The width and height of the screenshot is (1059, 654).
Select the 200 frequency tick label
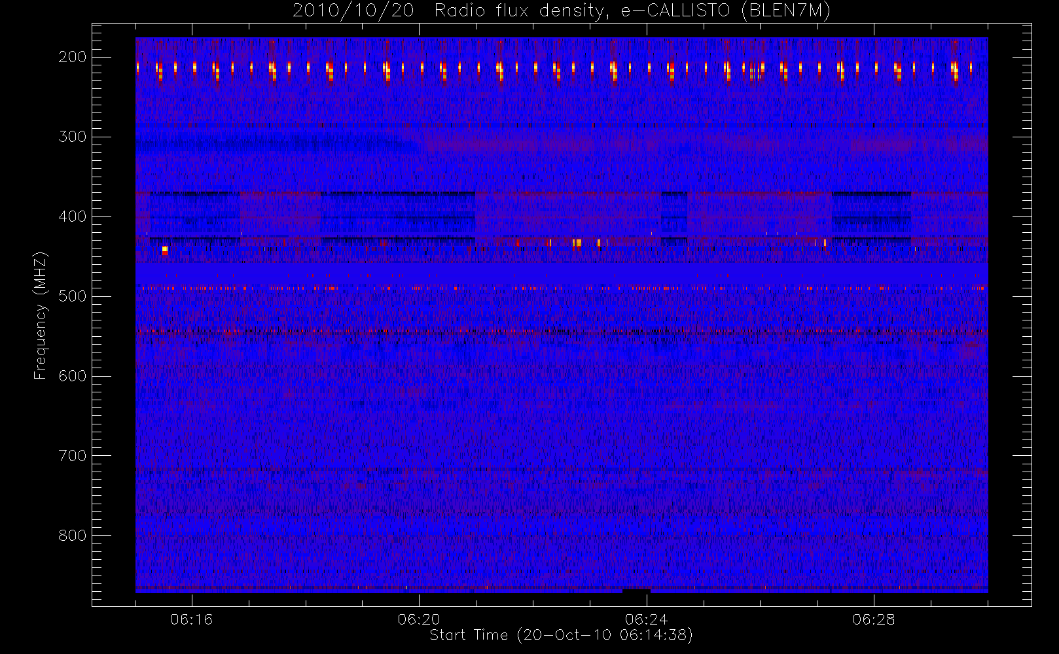click(x=73, y=57)
